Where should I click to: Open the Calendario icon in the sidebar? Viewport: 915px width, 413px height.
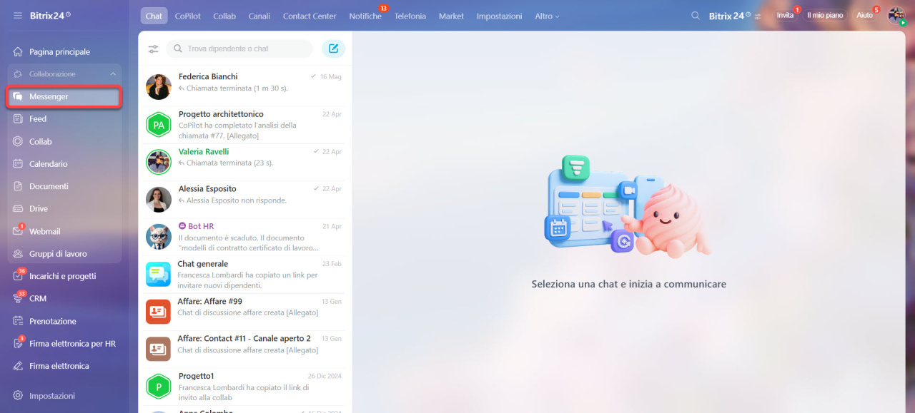point(18,164)
